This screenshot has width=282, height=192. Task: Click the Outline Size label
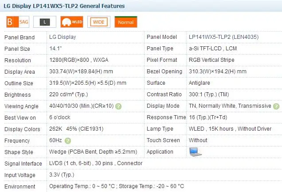pyautogui.click(x=19, y=83)
